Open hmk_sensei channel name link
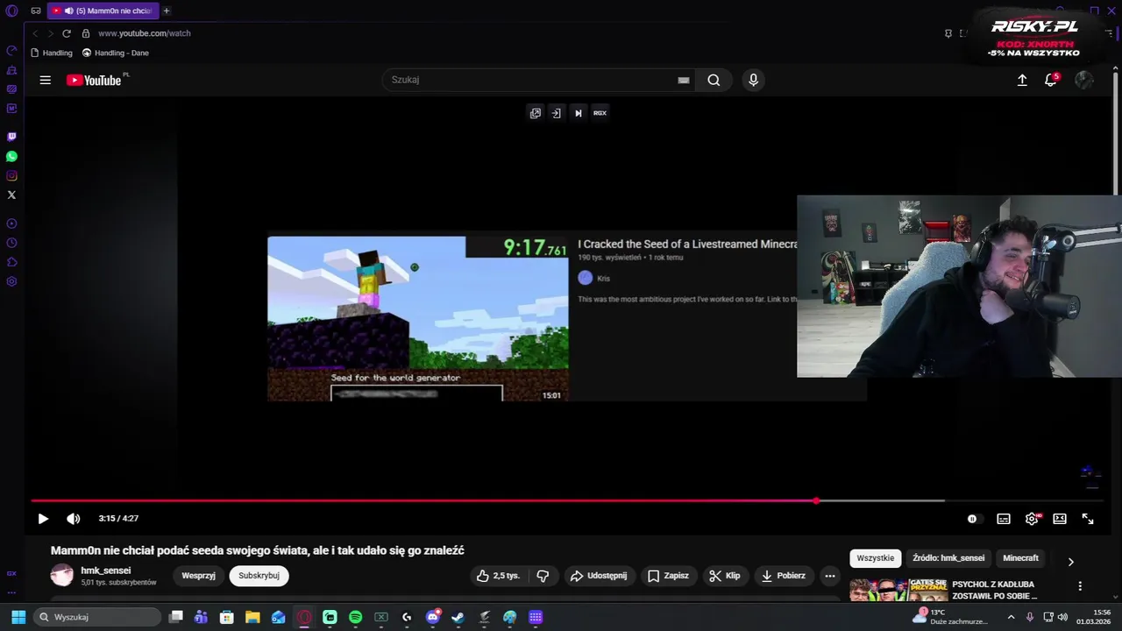The image size is (1122, 631). point(106,571)
